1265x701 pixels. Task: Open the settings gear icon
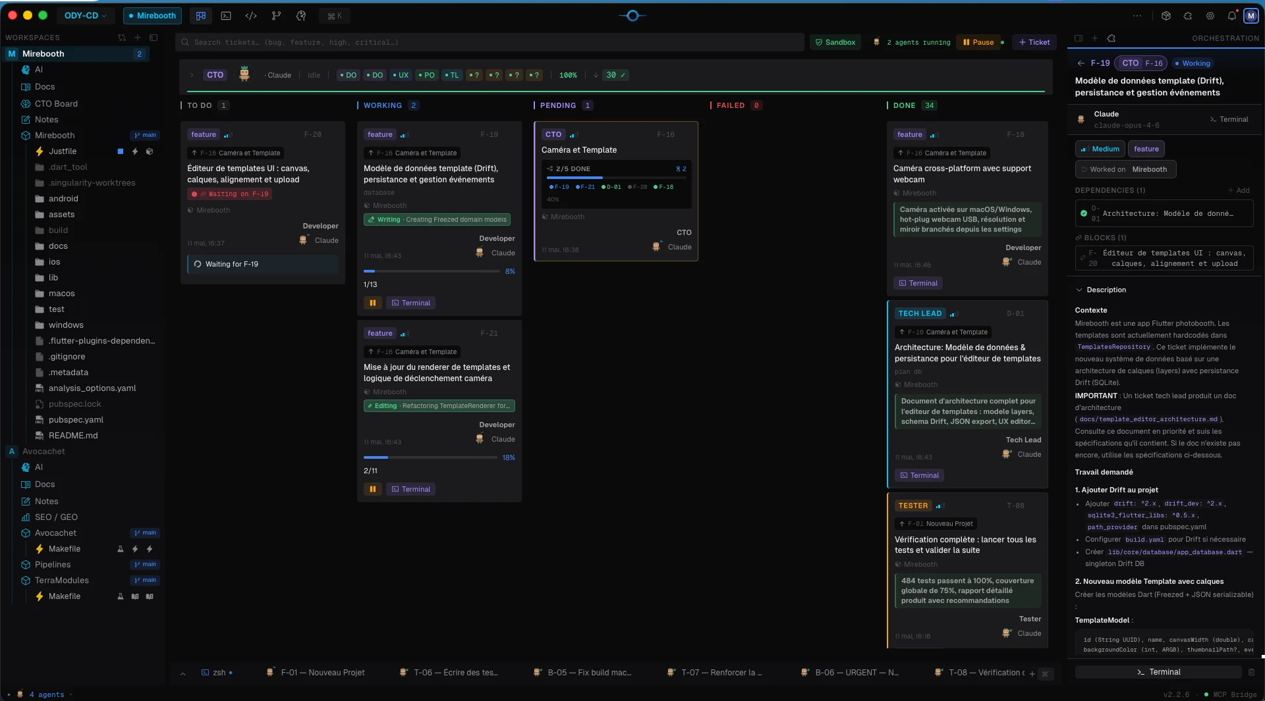pyautogui.click(x=1210, y=16)
